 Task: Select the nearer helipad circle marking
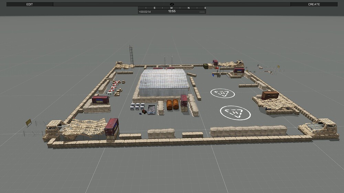(235, 112)
